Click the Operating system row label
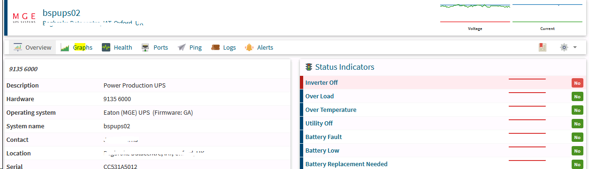 tap(31, 112)
